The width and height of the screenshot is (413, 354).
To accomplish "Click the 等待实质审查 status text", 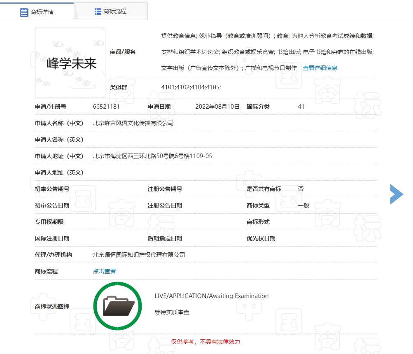I will click(x=172, y=312).
